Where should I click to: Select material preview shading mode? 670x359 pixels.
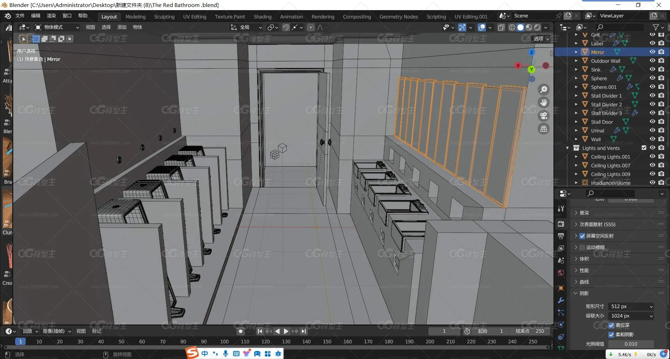coord(529,27)
